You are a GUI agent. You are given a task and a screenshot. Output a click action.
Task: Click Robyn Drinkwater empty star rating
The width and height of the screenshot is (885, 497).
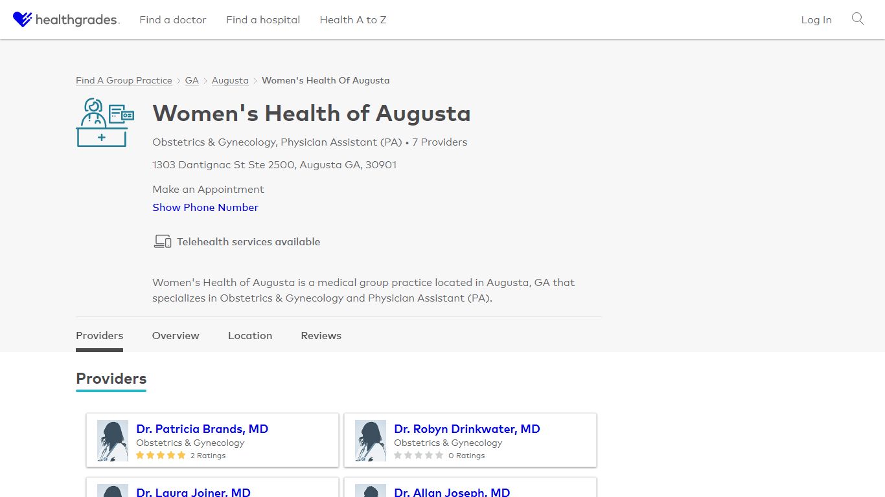419,456
